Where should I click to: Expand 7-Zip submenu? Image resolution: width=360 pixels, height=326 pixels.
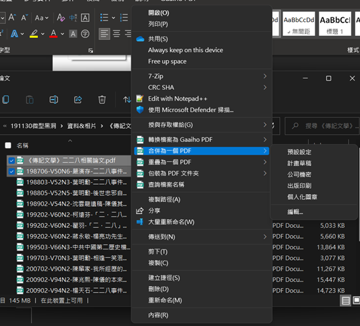[x=201, y=76]
